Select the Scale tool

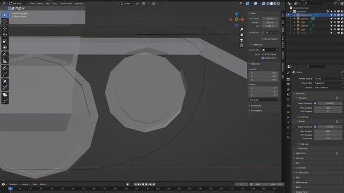point(5,41)
